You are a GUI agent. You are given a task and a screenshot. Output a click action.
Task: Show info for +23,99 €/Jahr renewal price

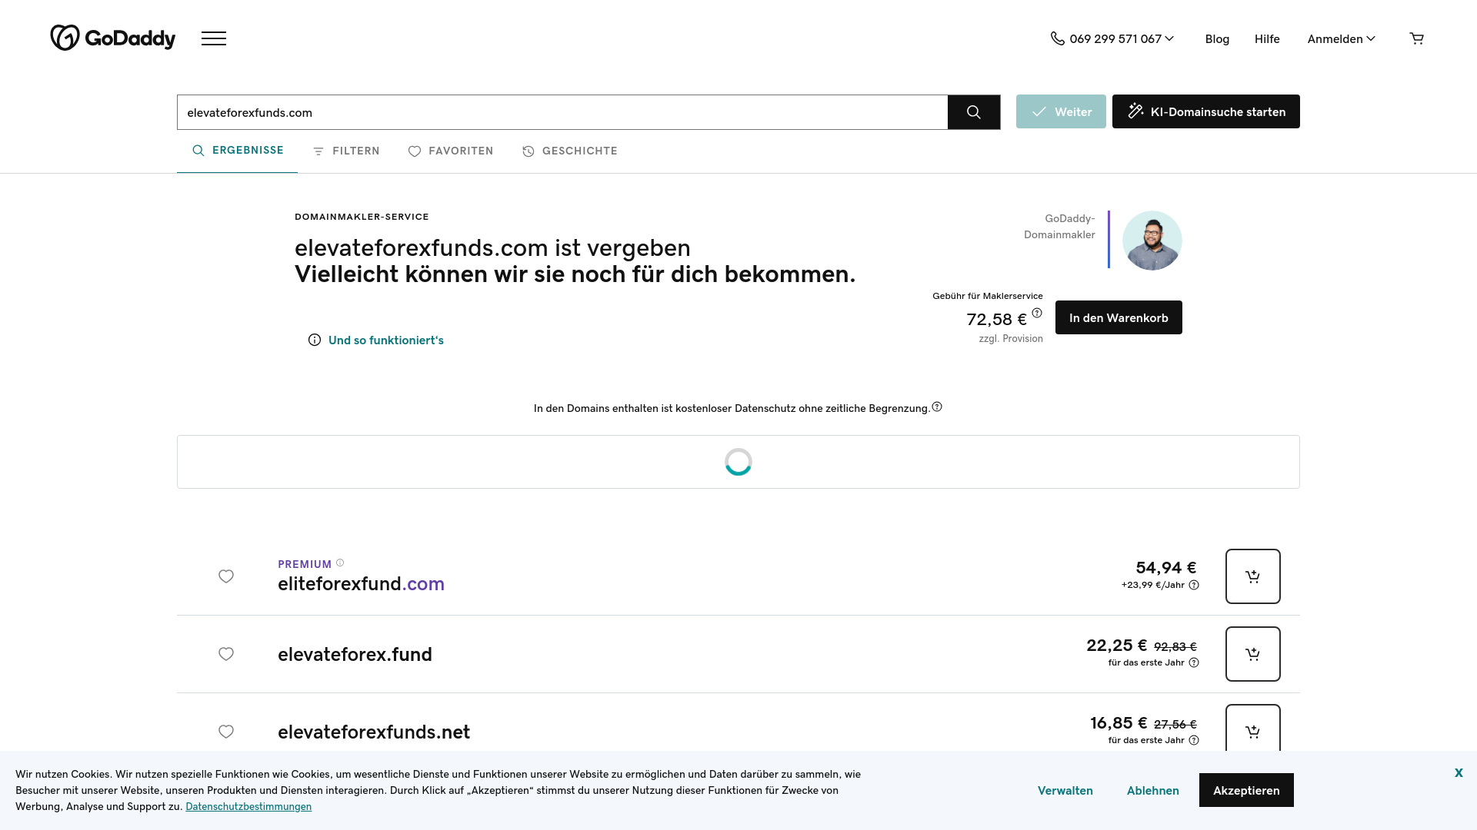1194,585
